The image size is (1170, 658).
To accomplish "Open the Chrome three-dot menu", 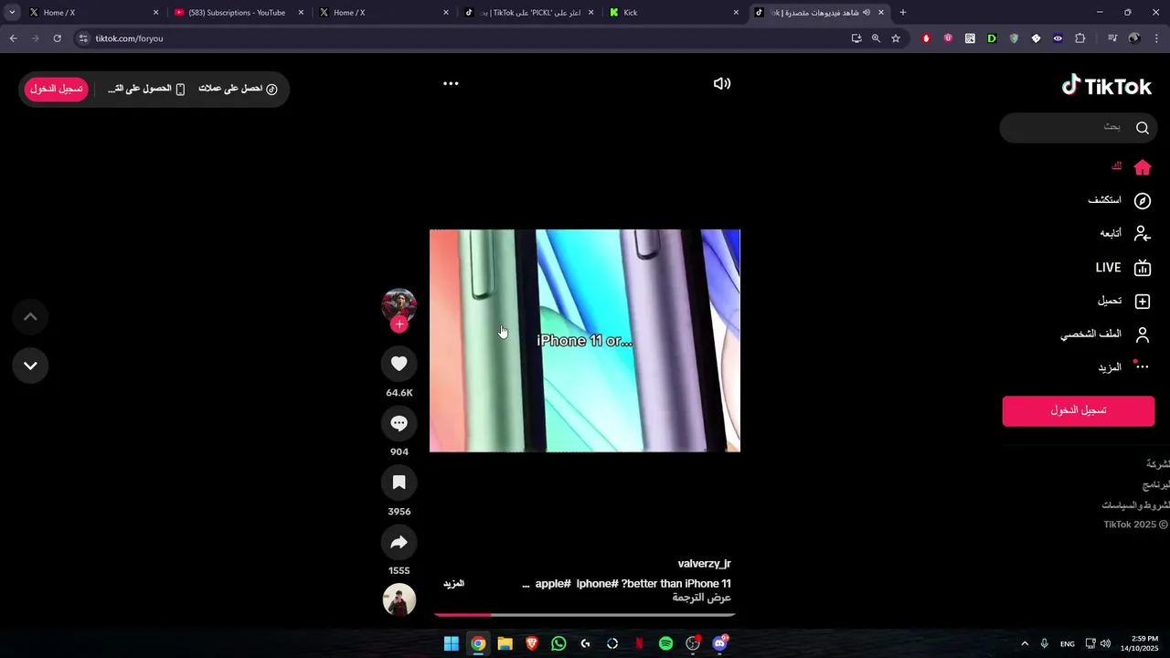I will click(x=1157, y=38).
